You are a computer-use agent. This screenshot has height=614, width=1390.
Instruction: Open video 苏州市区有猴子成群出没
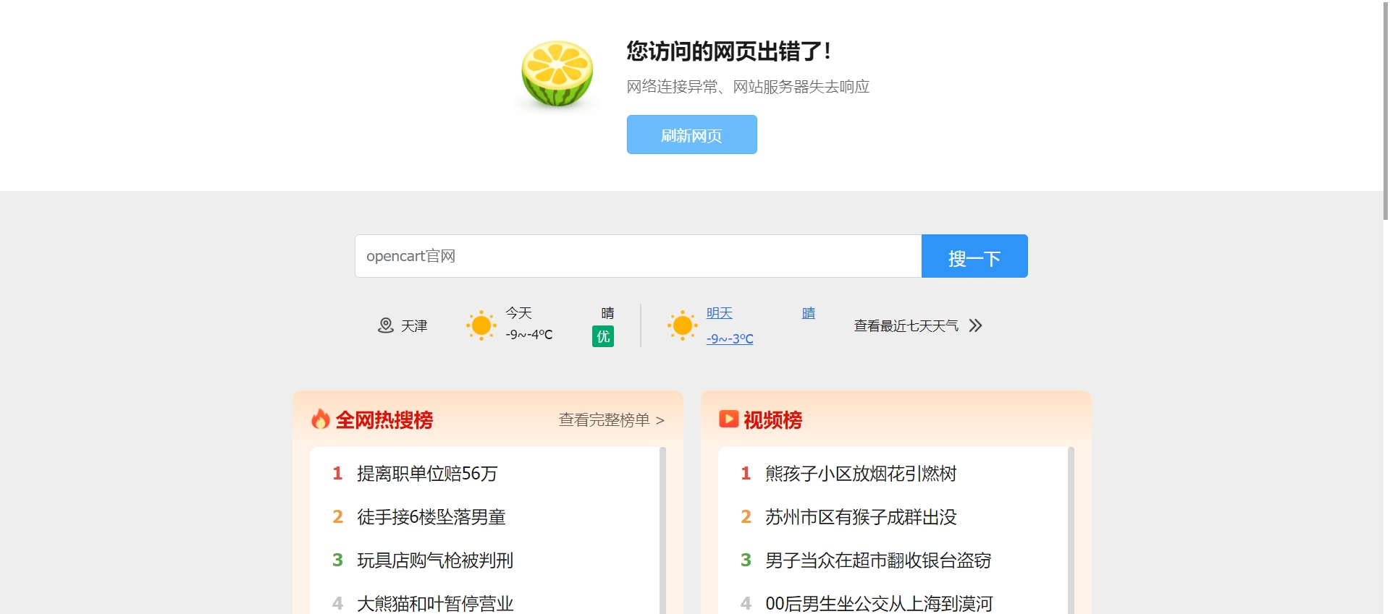tap(861, 517)
